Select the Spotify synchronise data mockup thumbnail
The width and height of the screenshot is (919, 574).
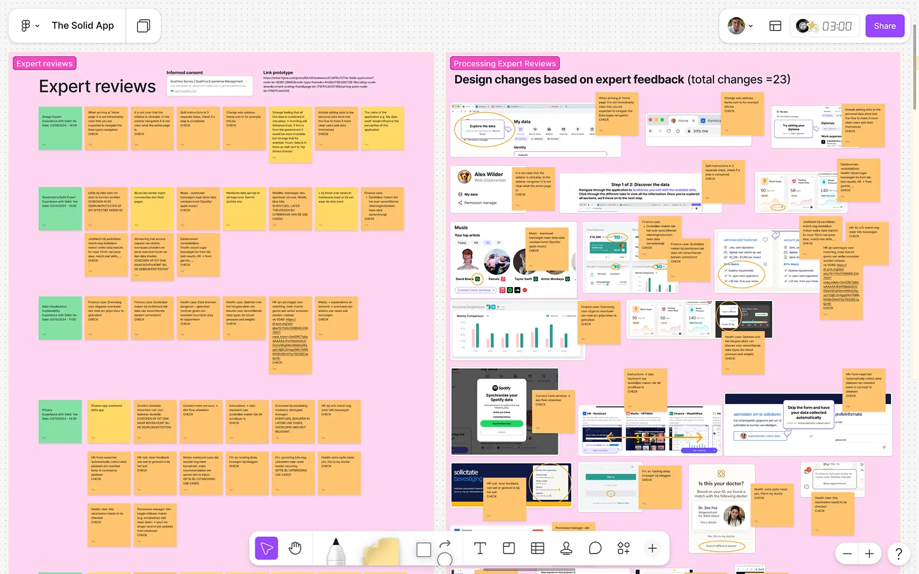(x=505, y=413)
